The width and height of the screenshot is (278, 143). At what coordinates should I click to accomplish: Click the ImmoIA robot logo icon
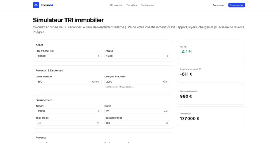(x=36, y=5)
